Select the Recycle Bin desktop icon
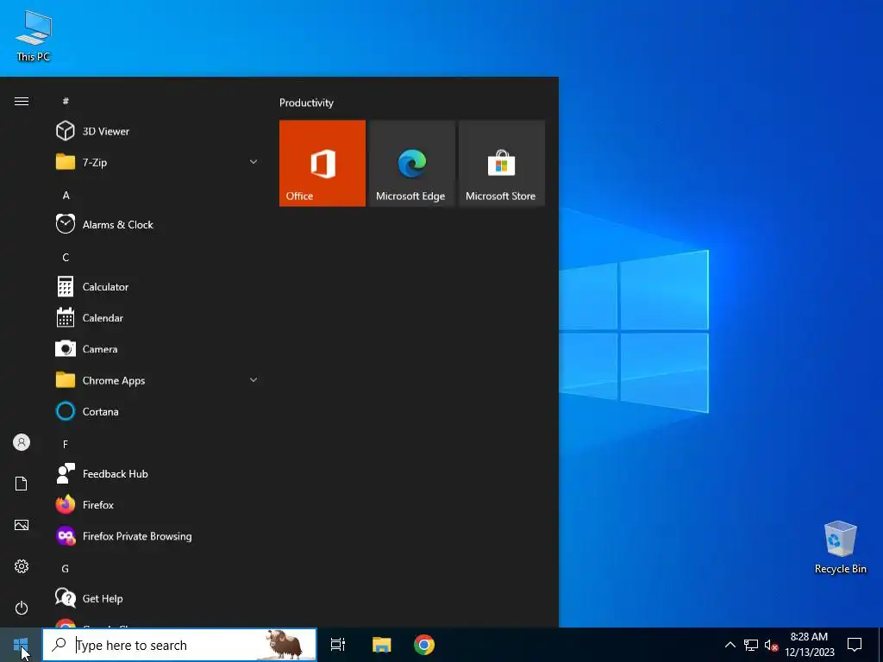883x662 pixels. click(x=840, y=547)
